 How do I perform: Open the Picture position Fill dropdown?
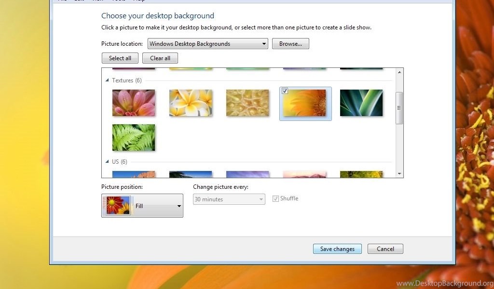[x=142, y=206]
